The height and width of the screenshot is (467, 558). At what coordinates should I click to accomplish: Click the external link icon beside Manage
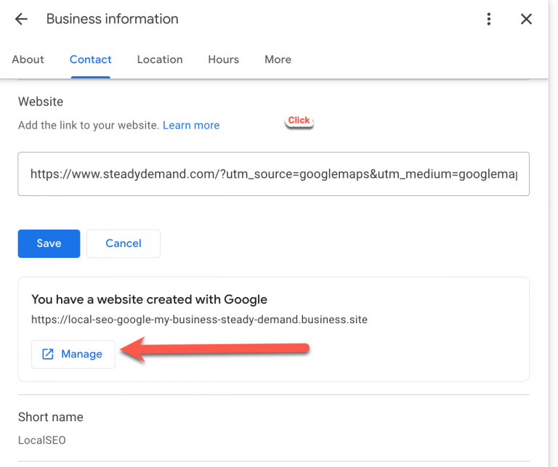(48, 354)
